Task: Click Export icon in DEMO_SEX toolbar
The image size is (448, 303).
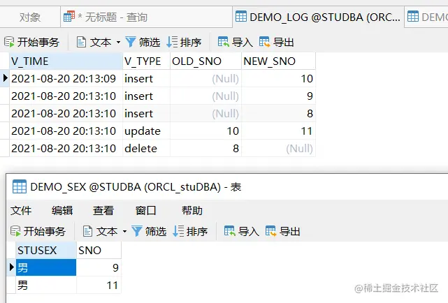Action: [271, 231]
